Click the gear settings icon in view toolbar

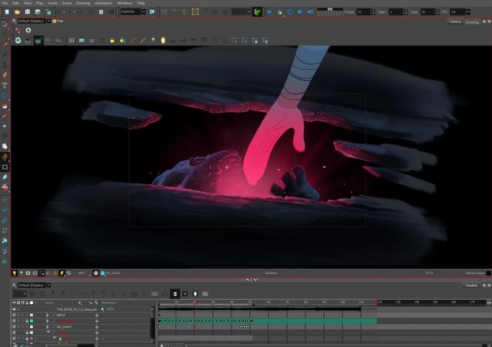[x=28, y=30]
